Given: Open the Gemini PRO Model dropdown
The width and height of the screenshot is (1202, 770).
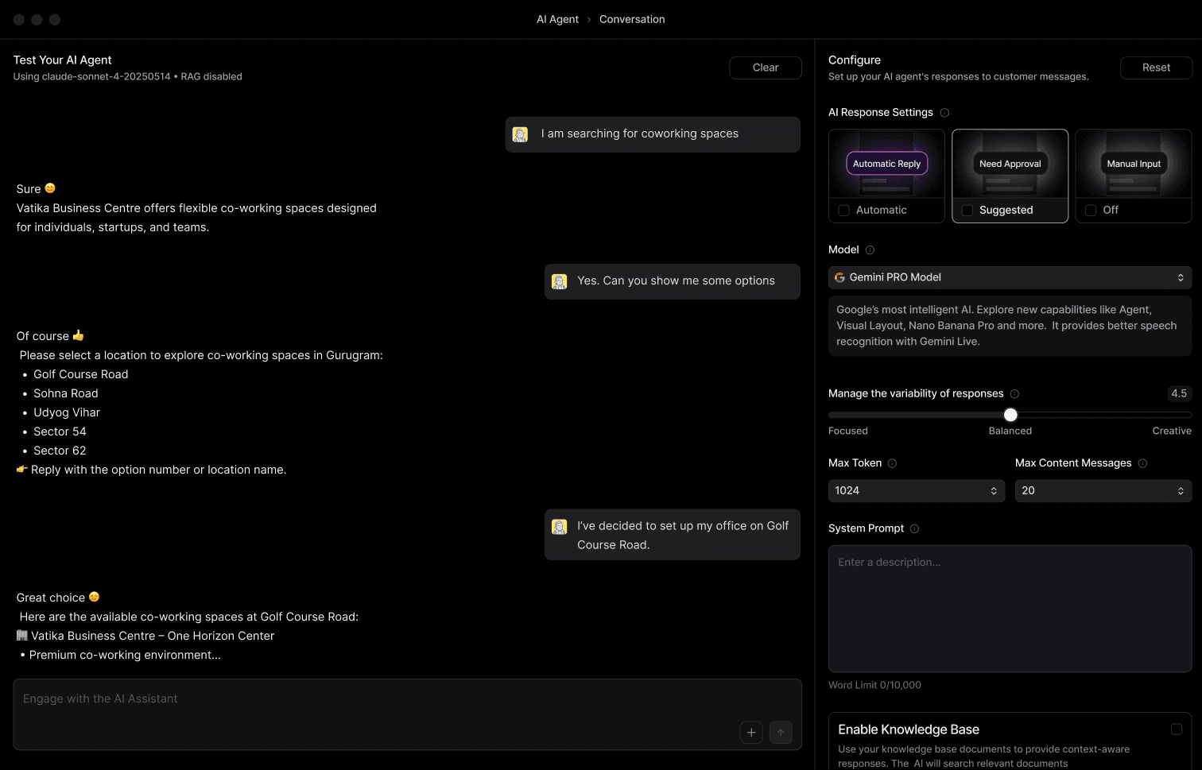Looking at the screenshot, I should pos(1010,277).
